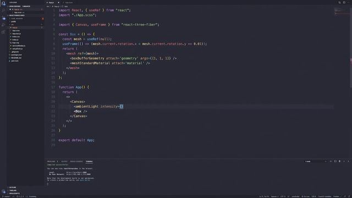Screen dimensions: 352x198
Task: Open the Manage gear at activity bar bottom
Action: 3,191
